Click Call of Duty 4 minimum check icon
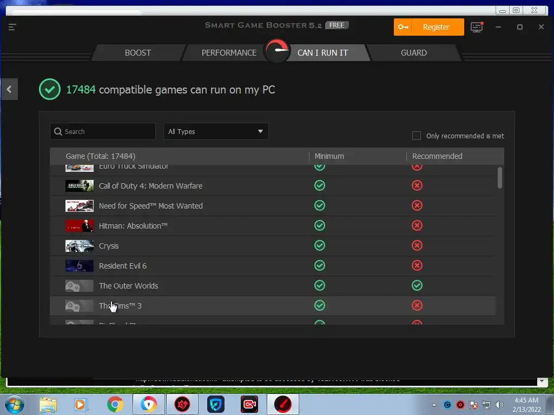 pos(320,186)
